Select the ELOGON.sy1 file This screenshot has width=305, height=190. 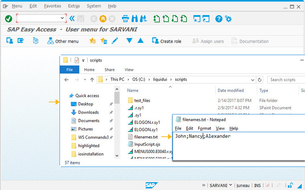(x=146, y=130)
